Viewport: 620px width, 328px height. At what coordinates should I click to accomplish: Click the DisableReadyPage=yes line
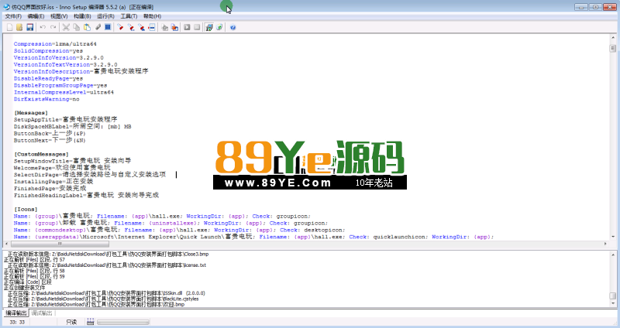tap(48, 78)
